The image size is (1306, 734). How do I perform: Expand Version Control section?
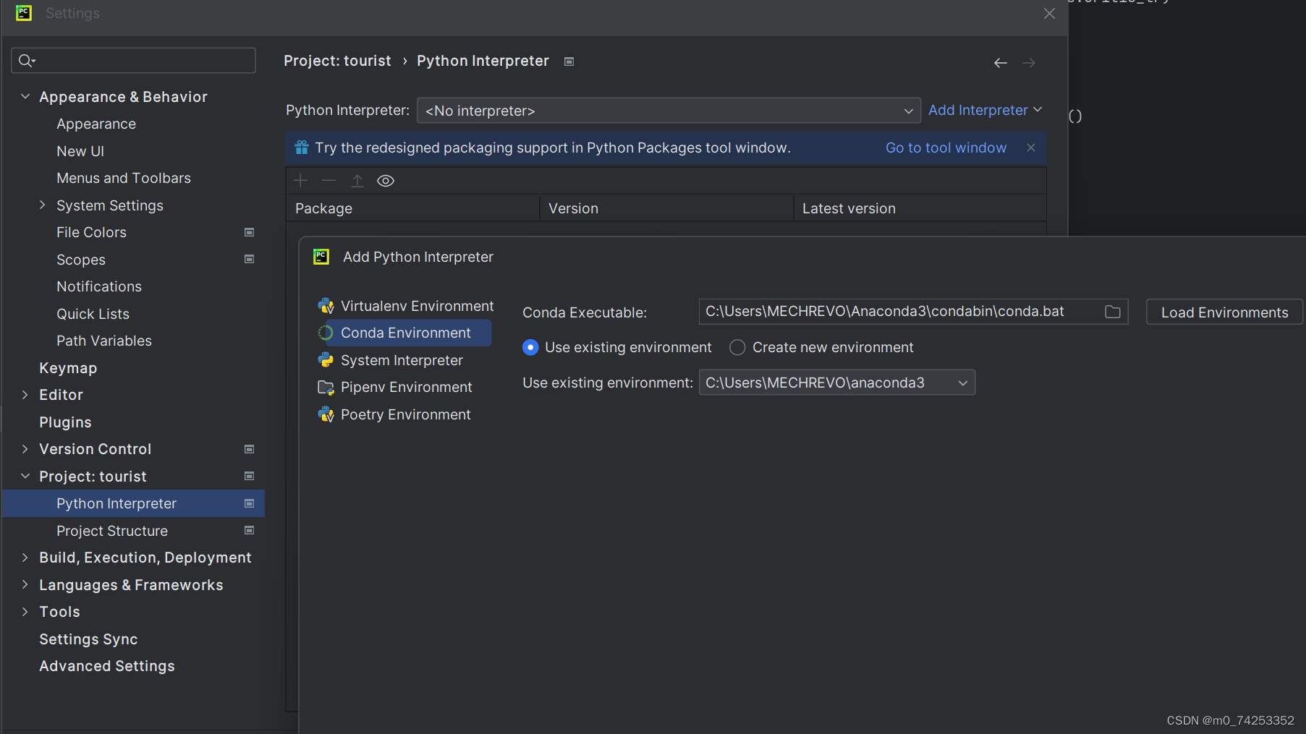click(25, 449)
